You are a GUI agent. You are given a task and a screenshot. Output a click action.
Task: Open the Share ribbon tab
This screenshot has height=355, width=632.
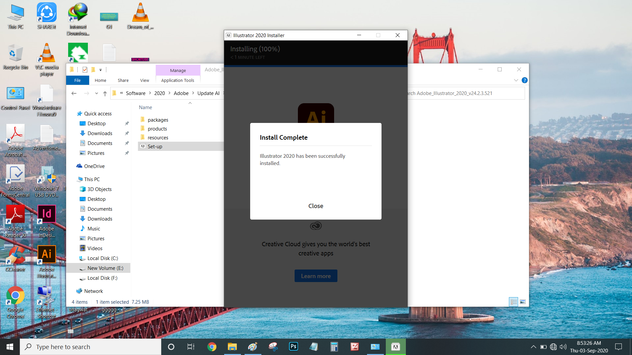tap(123, 80)
